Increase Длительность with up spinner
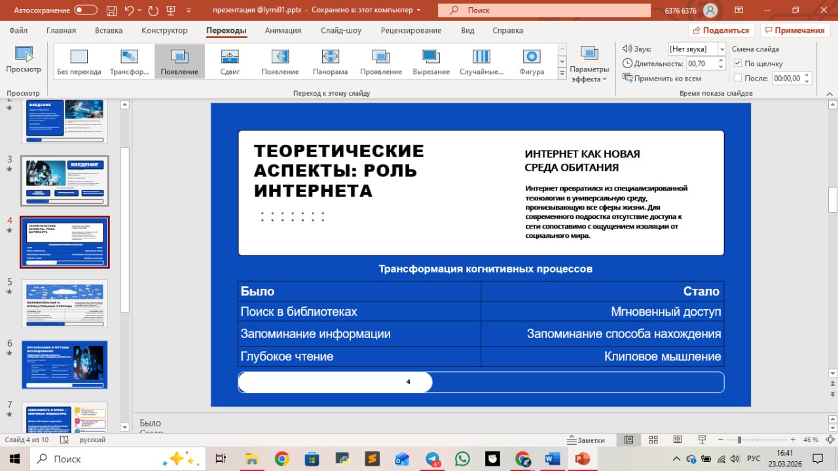This screenshot has width=838, height=471. pyautogui.click(x=721, y=60)
